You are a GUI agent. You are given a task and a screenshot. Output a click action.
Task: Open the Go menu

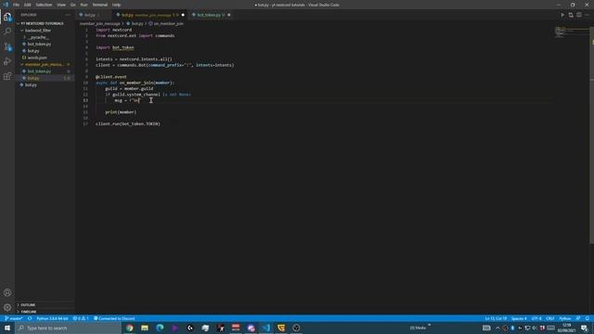point(72,5)
